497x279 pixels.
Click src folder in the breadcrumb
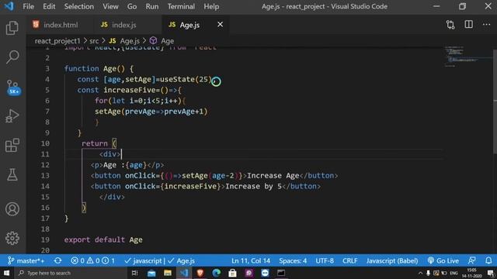pyautogui.click(x=94, y=41)
